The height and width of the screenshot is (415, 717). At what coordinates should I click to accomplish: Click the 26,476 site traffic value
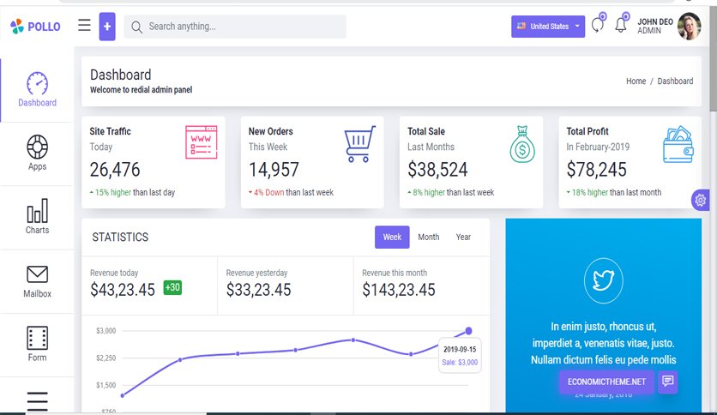[115, 170]
